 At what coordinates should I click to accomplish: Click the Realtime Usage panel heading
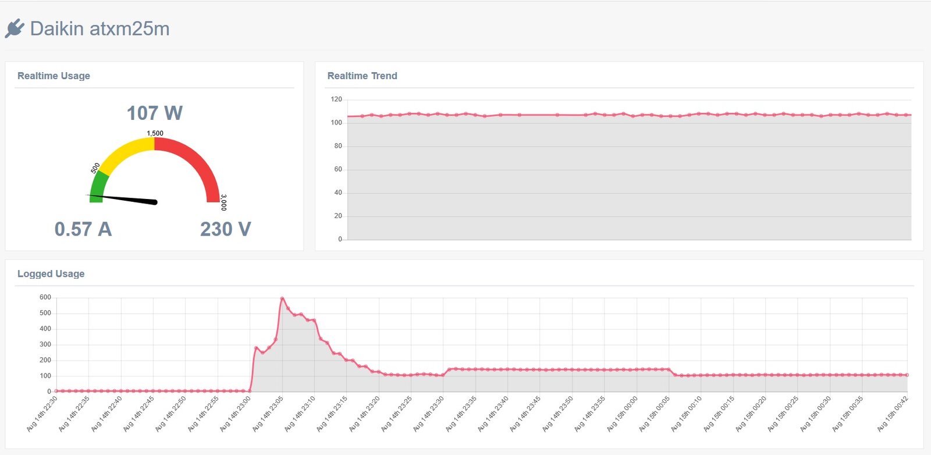tap(54, 76)
